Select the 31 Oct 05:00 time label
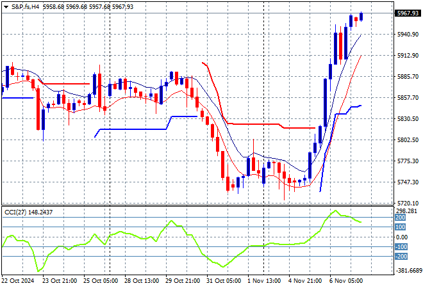This screenshot has width=423, height=288. tap(224, 281)
